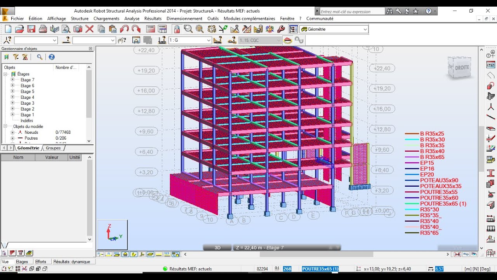
Task: Collapse the Étages tree node
Action: [x=6, y=74]
